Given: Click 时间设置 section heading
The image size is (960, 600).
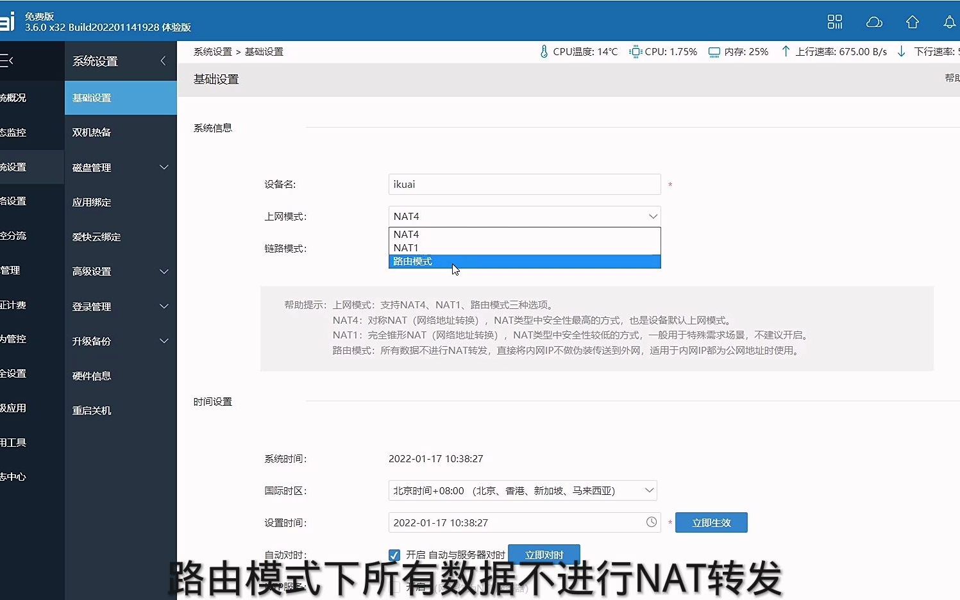Looking at the screenshot, I should pyautogui.click(x=213, y=401).
